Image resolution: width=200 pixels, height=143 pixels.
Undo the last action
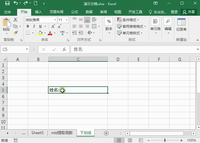pyautogui.click(x=16, y=3)
